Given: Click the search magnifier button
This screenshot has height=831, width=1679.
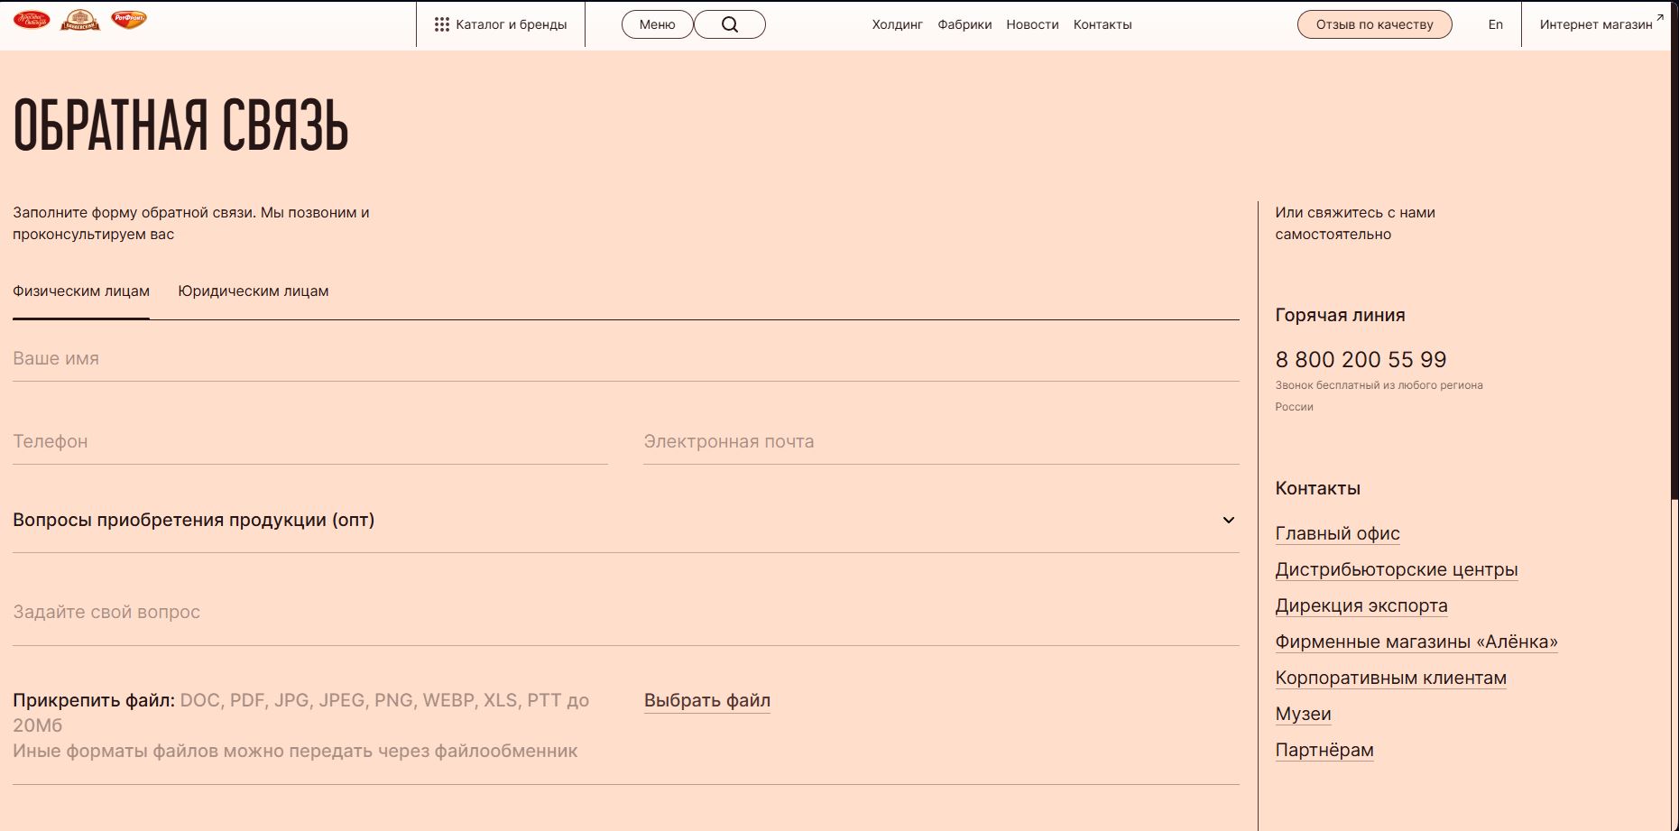Looking at the screenshot, I should coord(730,24).
